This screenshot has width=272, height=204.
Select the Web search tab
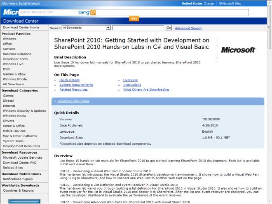click(134, 19)
